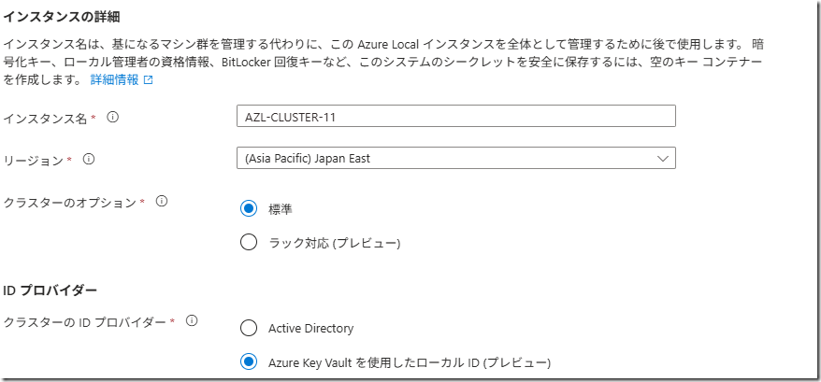
Task: Click the ID プロバイダー section heading
Action: [x=50, y=290]
